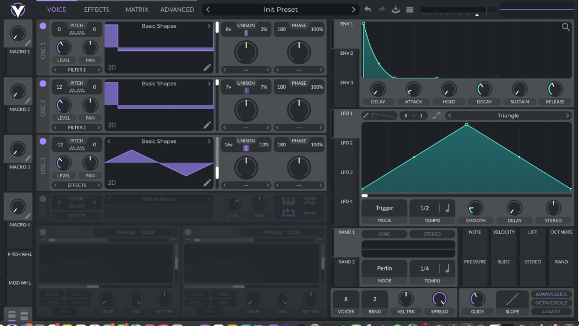Select the ENV 2 modulation source
The width and height of the screenshot is (579, 326).
pyautogui.click(x=346, y=53)
